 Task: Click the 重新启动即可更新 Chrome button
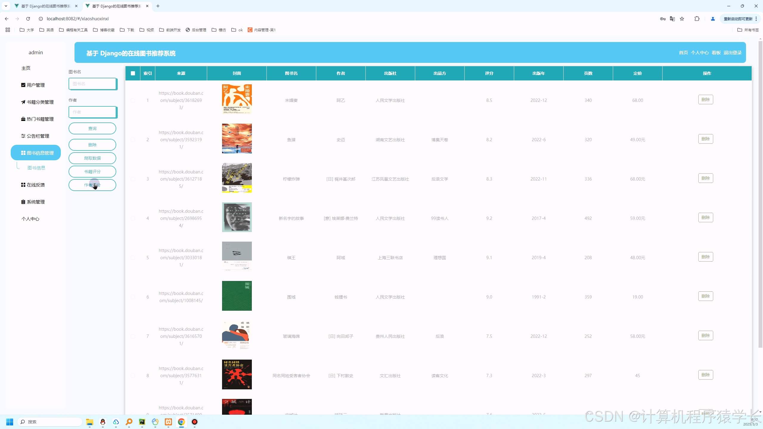click(740, 19)
